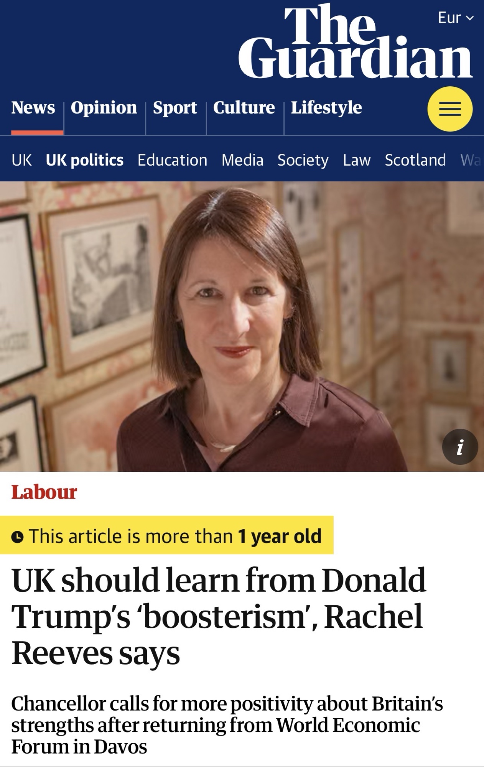
Task: Expand the Eur edition dropdown
Action: (x=456, y=18)
